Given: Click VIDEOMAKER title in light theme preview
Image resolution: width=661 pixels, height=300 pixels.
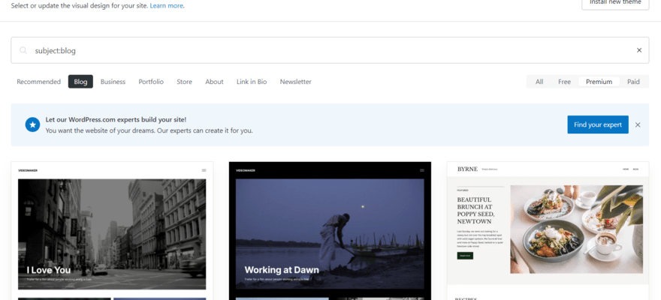Looking at the screenshot, I should [x=27, y=170].
